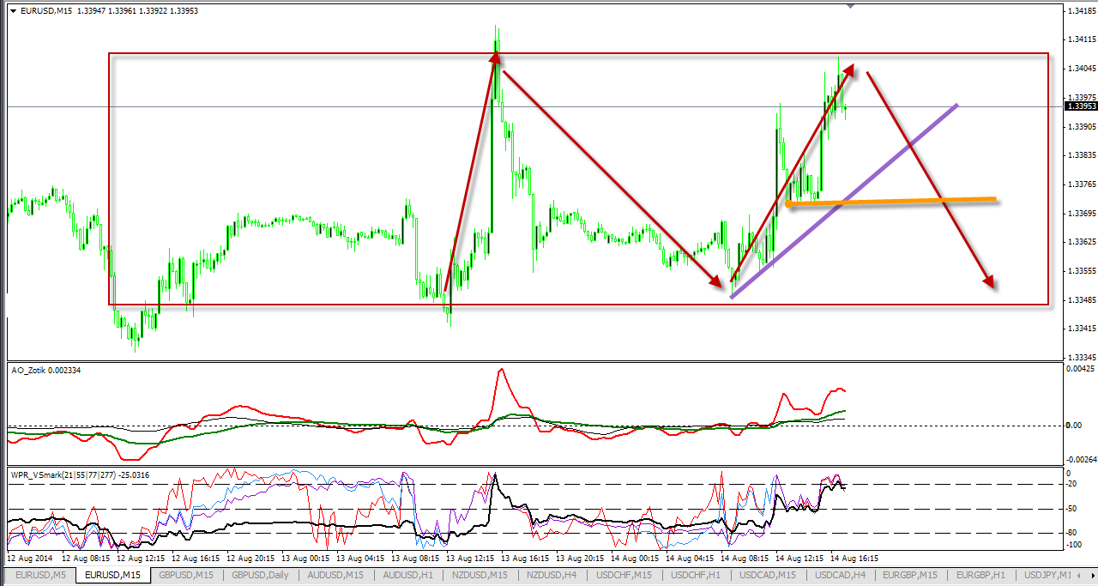Open the GBPUSD,Daily tab
Image resolution: width=1098 pixels, height=586 pixels.
point(261,575)
